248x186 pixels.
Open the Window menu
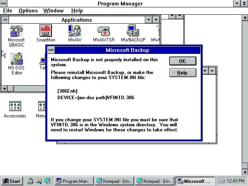coord(53,11)
